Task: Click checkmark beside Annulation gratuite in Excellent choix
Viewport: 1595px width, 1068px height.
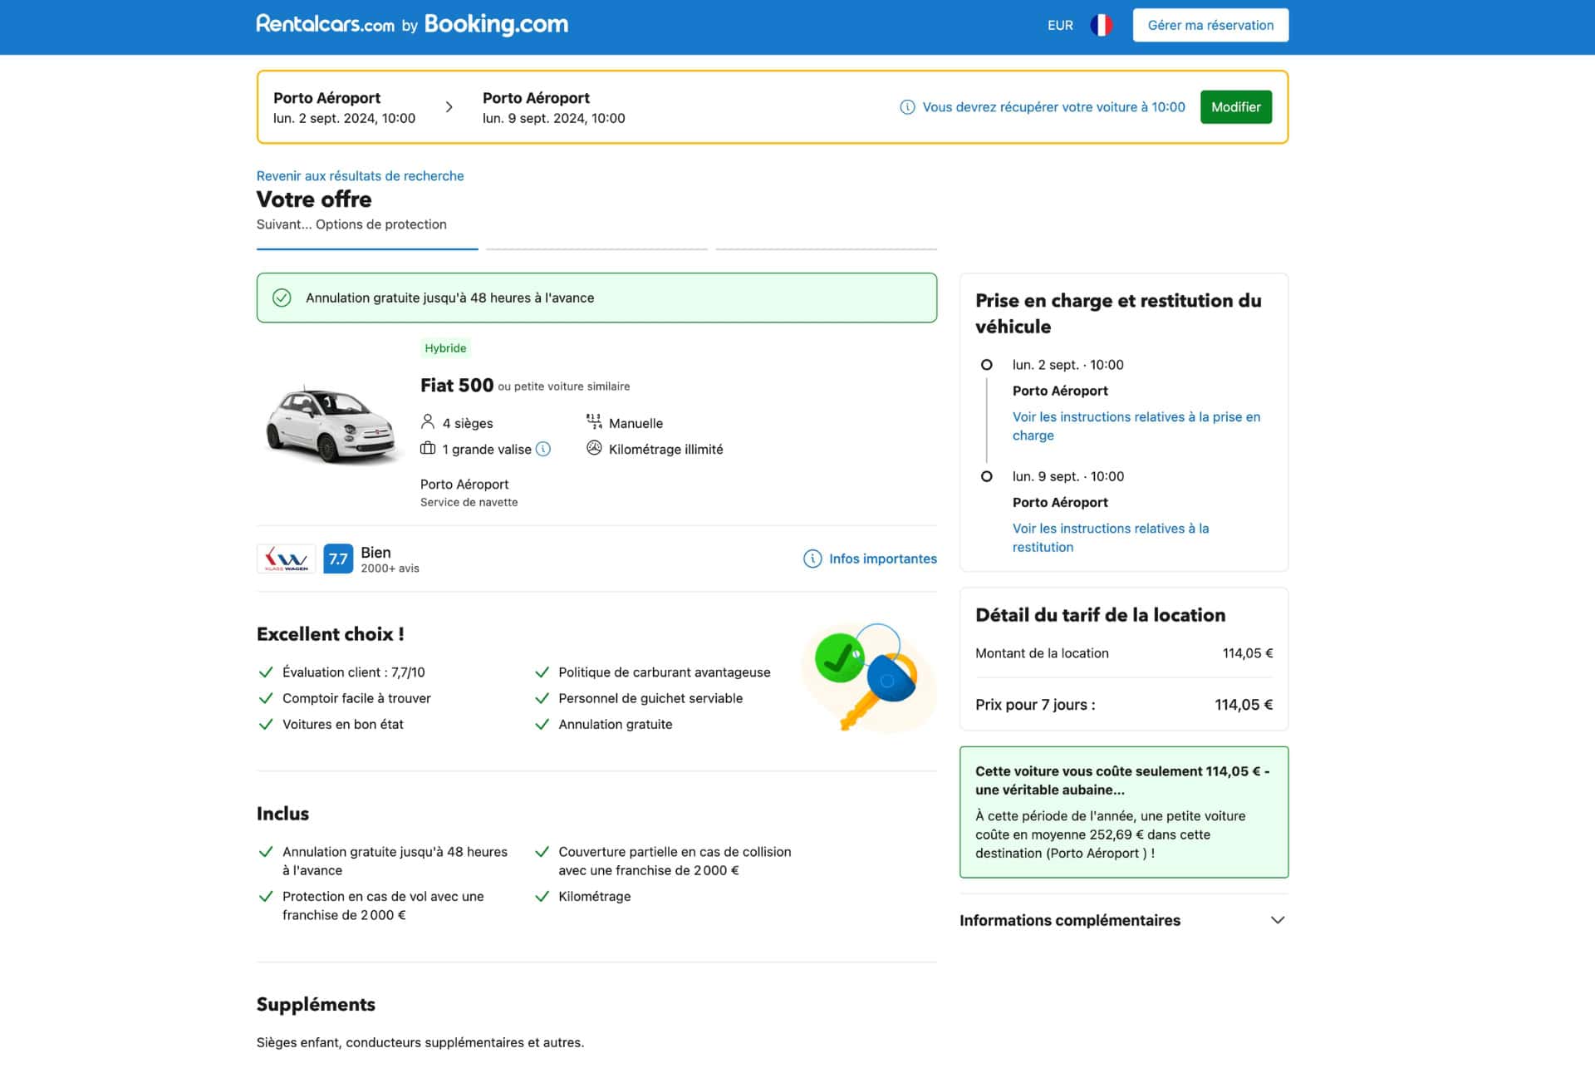Action: tap(542, 724)
